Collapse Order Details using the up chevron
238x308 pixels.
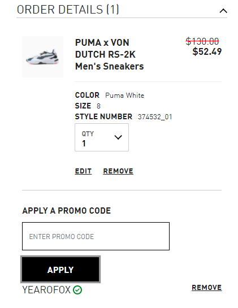(223, 11)
